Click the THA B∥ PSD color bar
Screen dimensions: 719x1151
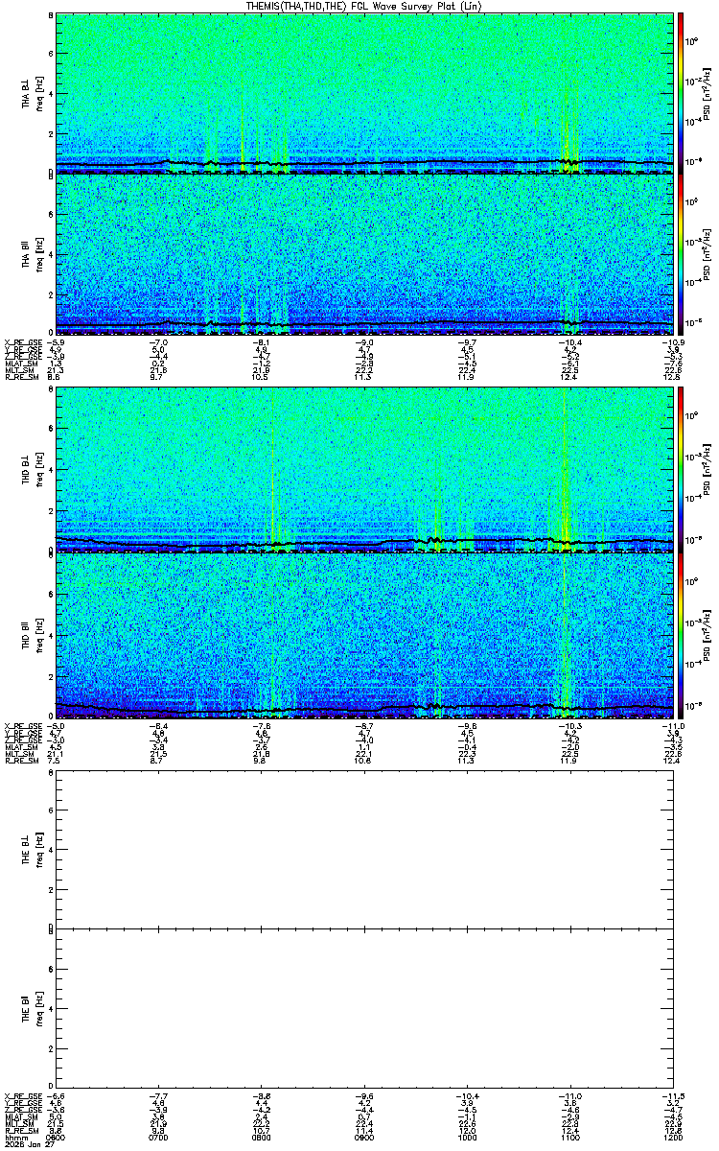682,254
